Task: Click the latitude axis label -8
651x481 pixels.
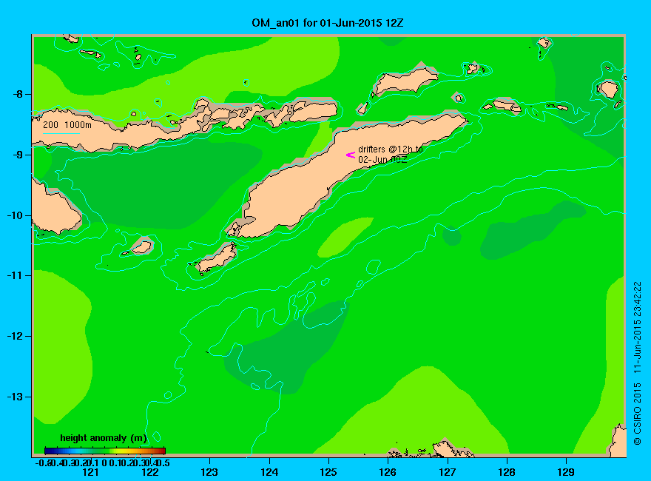Action: coord(18,94)
